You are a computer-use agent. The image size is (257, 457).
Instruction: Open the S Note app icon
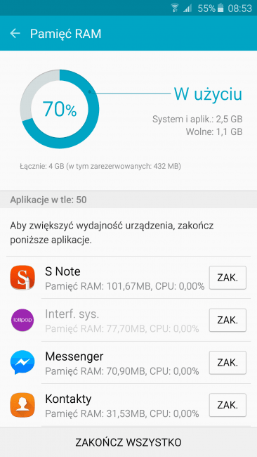click(22, 278)
